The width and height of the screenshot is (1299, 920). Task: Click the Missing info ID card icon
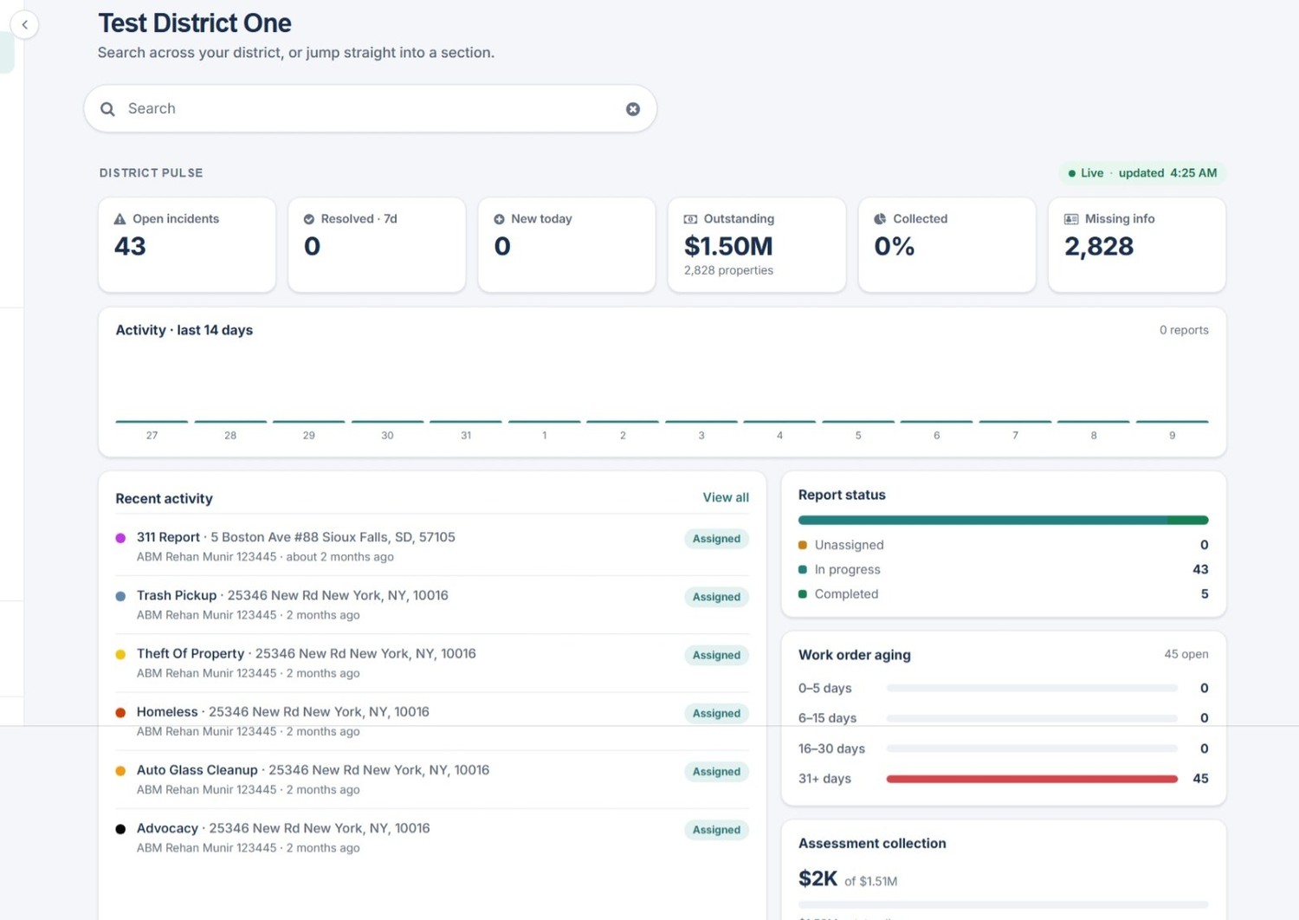tap(1071, 219)
